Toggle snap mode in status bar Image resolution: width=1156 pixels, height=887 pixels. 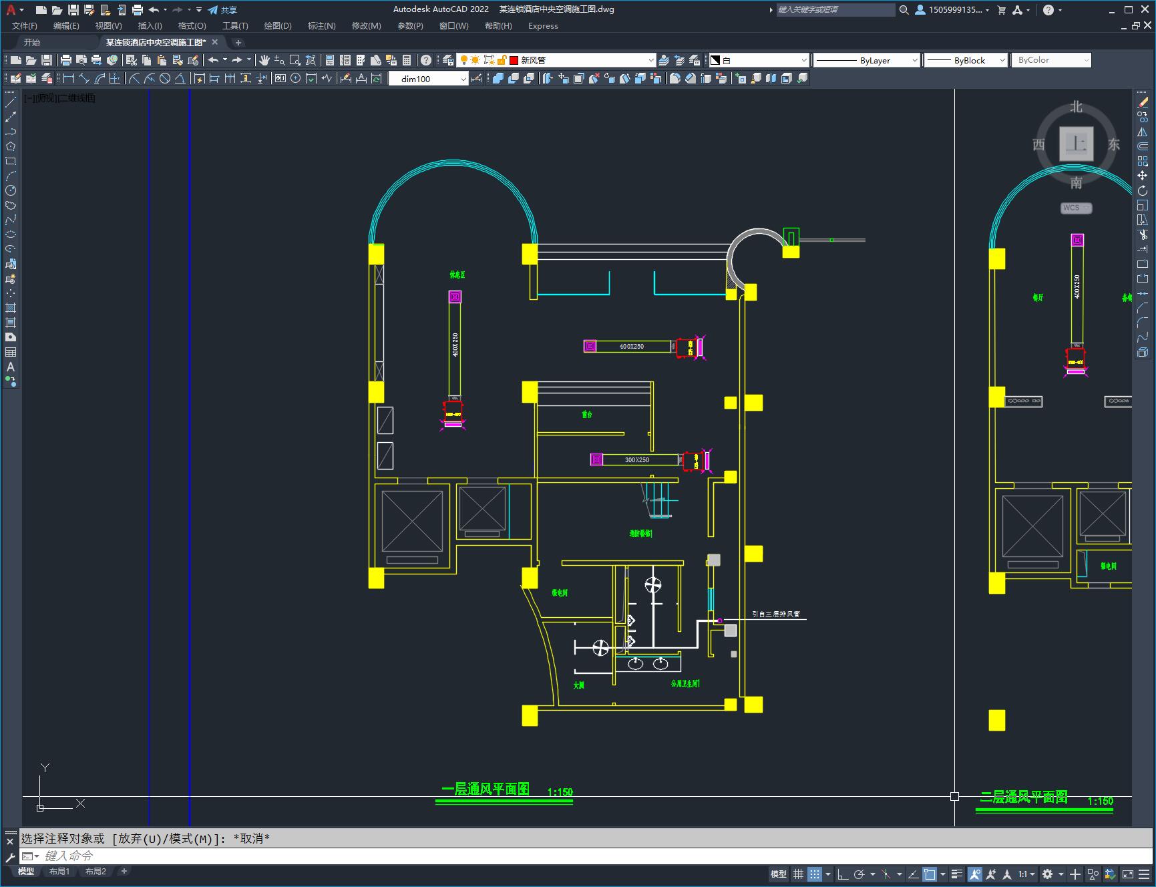coord(814,874)
